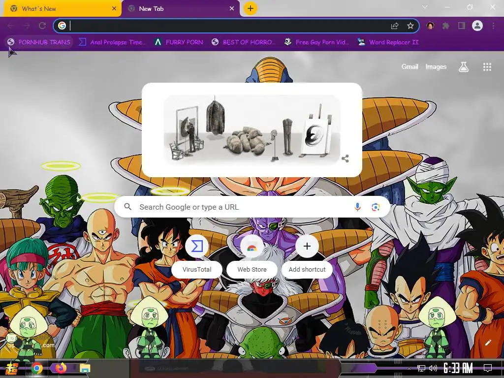Open the Extensions puzzle menu
Screen dimensions: 504x378
[446, 26]
